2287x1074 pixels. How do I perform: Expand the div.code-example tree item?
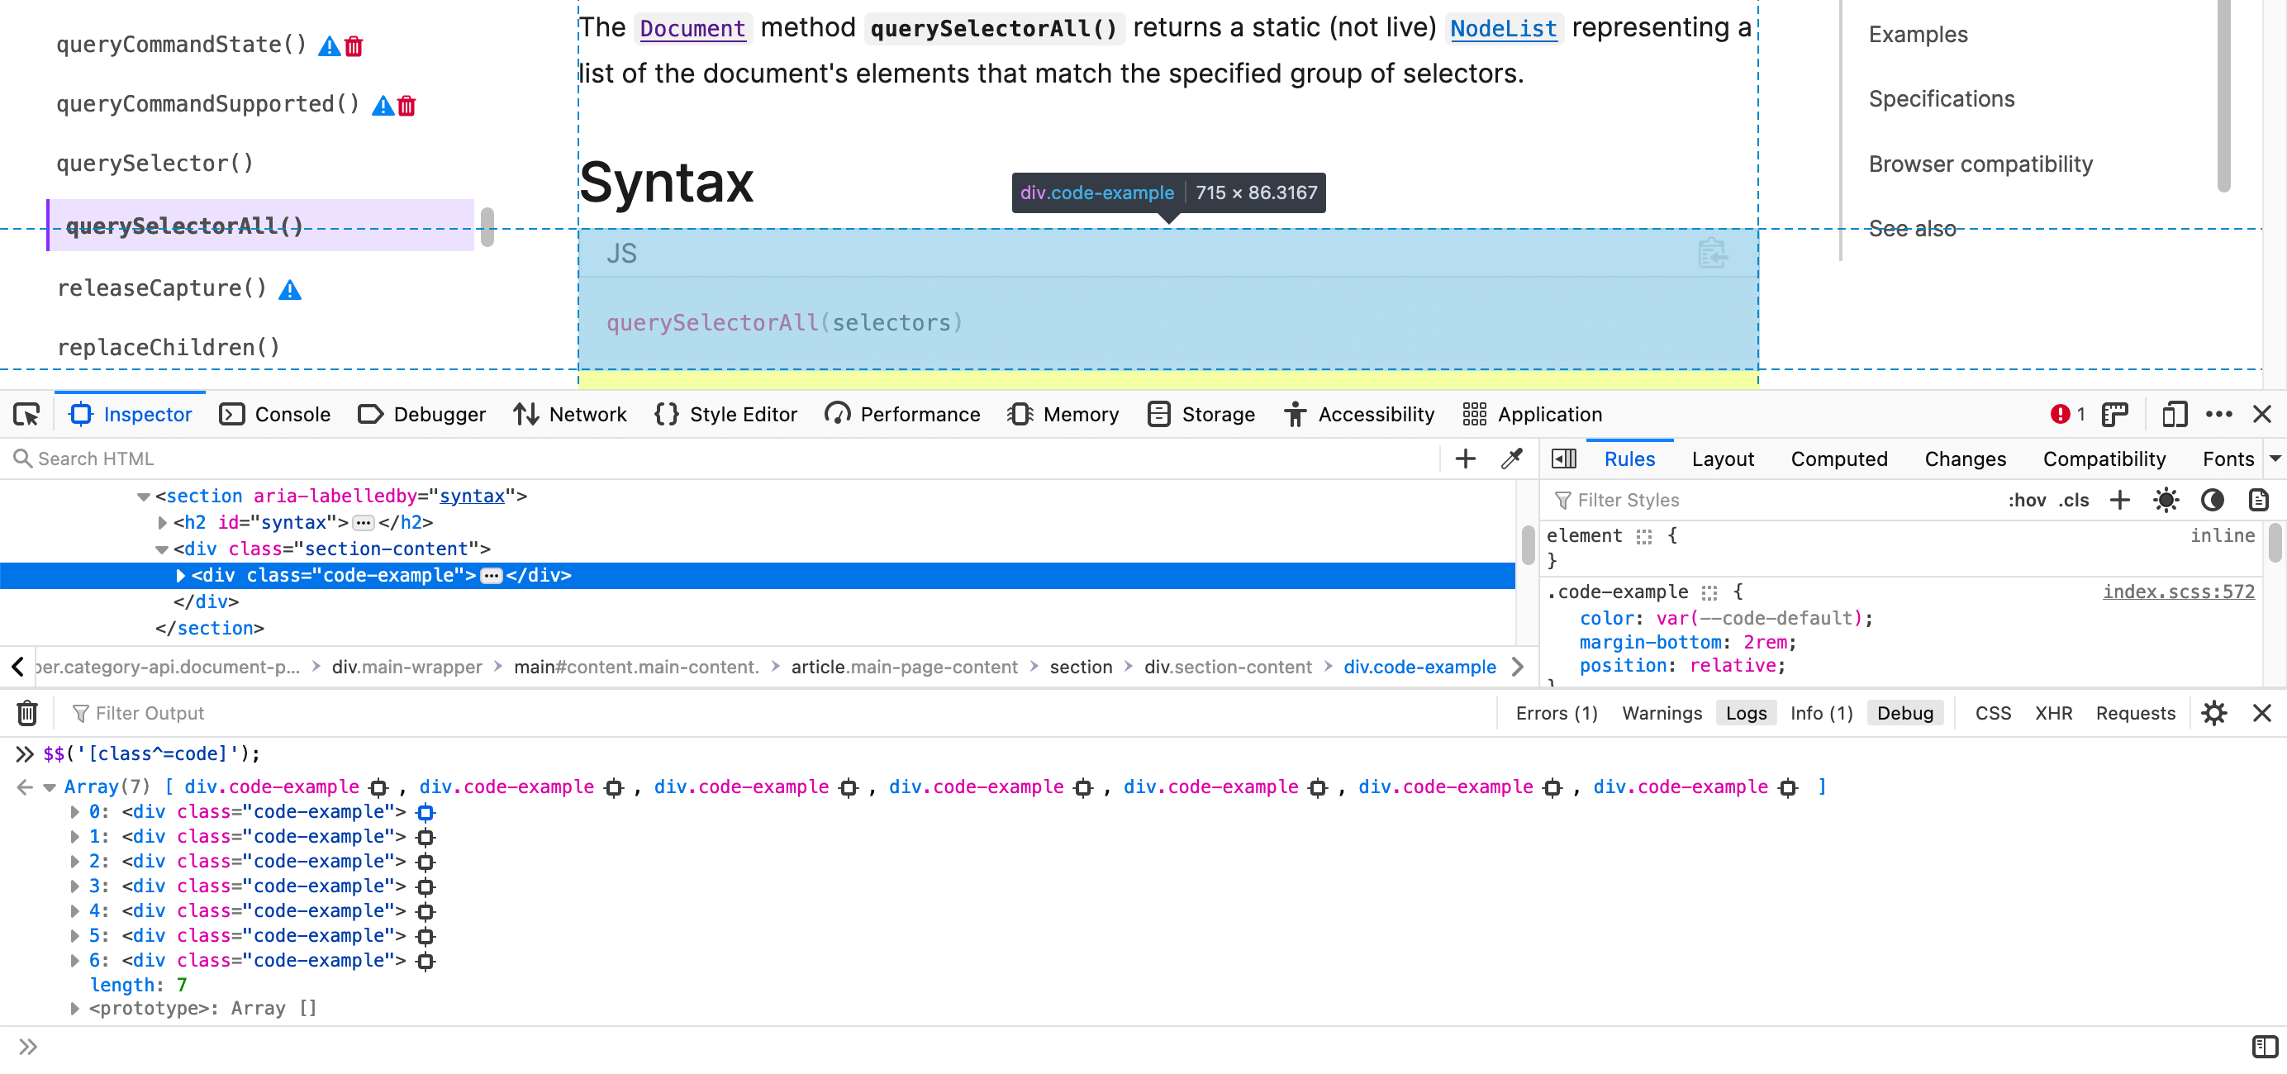177,575
